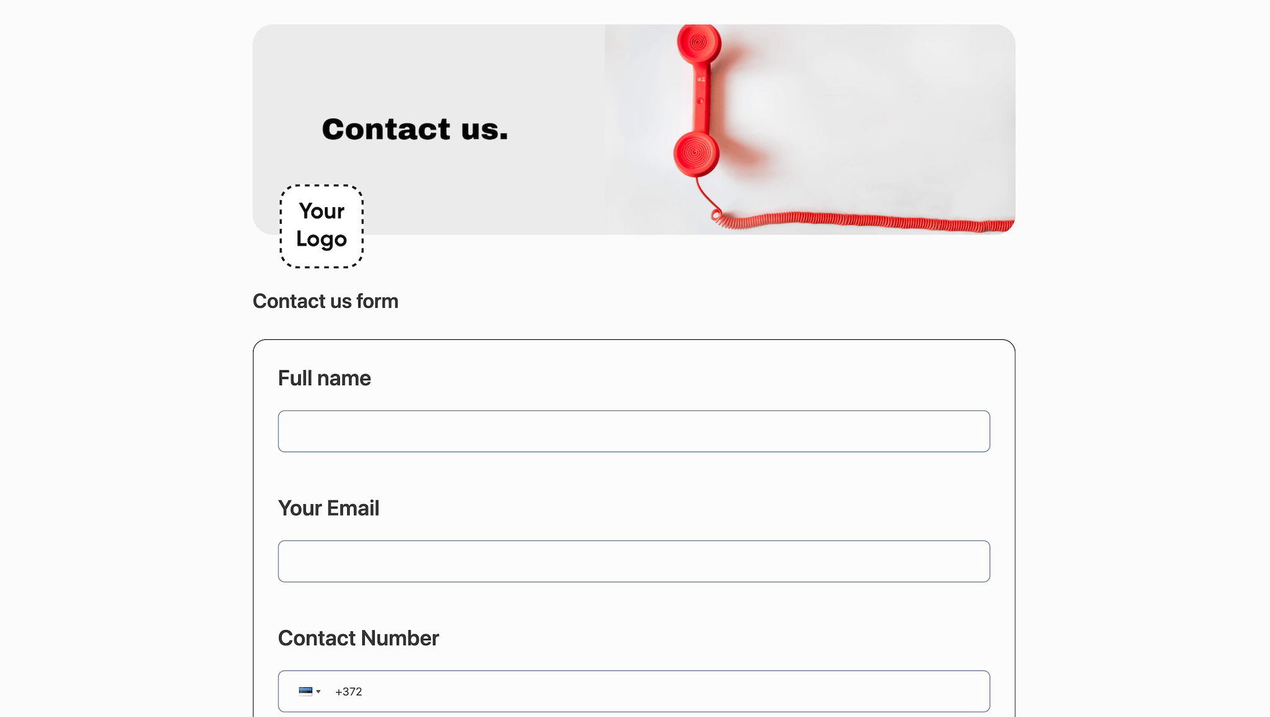Viewport: 1270px width, 717px height.
Task: Click the word "Logo" in placeholder
Action: pos(321,239)
